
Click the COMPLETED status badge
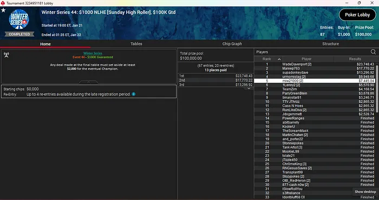point(19,34)
